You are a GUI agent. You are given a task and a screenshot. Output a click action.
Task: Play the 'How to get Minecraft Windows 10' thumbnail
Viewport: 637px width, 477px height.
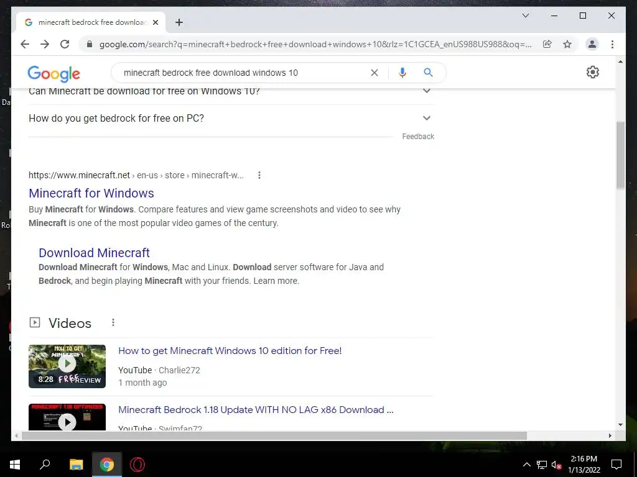click(x=67, y=366)
